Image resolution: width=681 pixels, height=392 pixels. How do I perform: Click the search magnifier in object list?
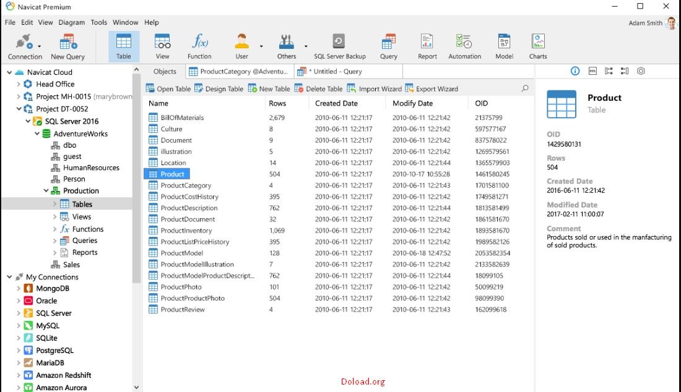point(525,88)
